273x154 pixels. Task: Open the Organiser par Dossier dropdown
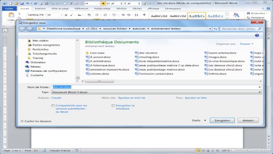pos(247,44)
